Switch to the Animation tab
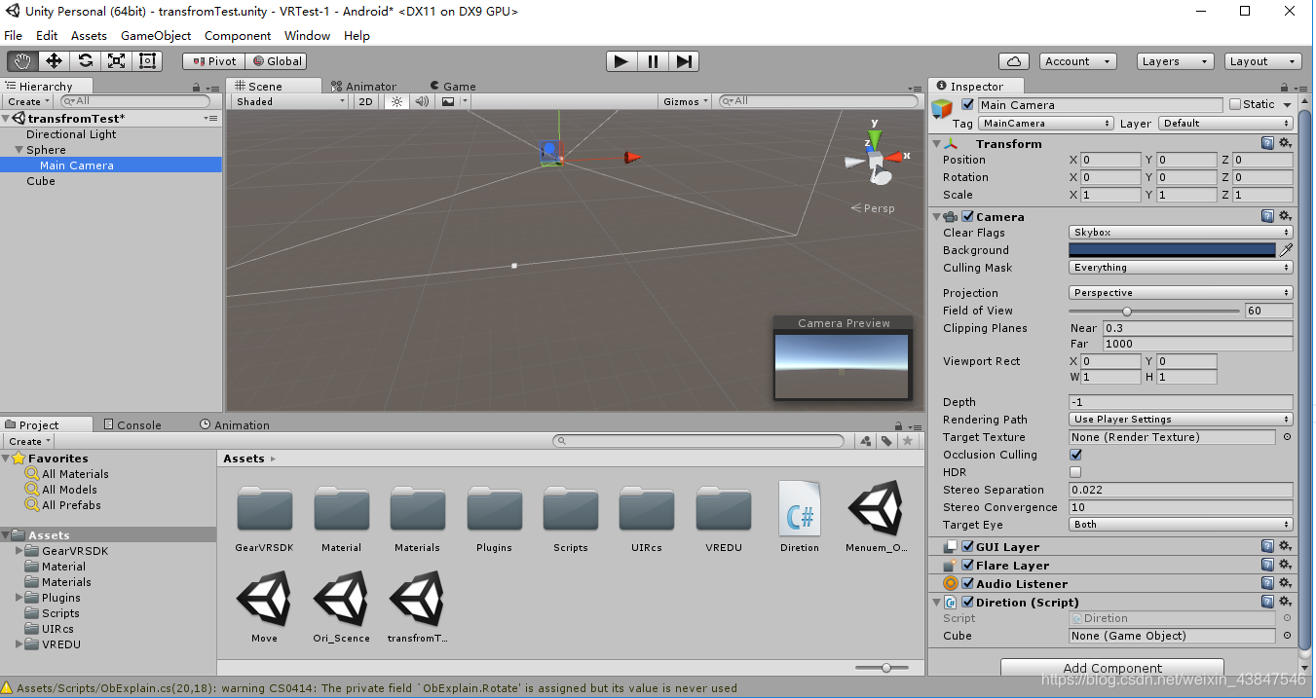The width and height of the screenshot is (1316, 698). click(235, 424)
